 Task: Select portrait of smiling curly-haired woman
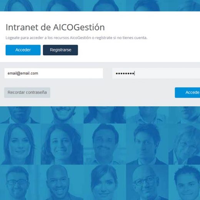62,144
